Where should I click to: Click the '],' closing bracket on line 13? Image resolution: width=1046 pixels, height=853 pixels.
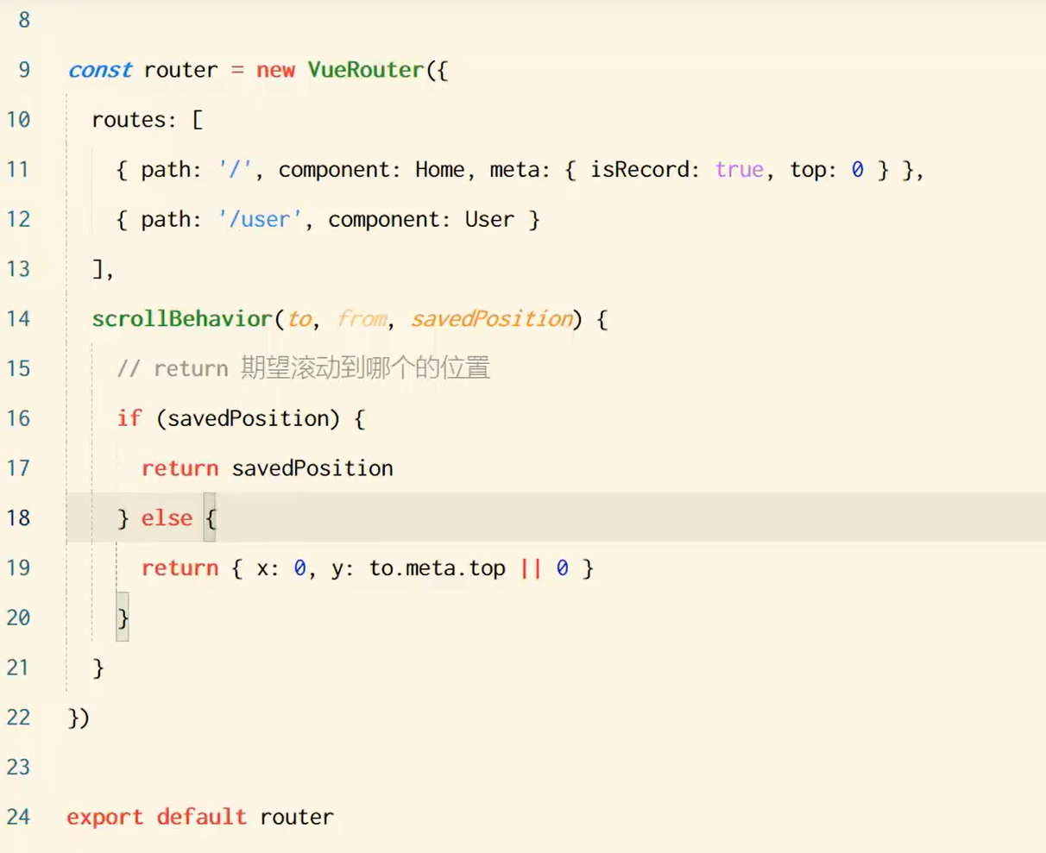[103, 269]
